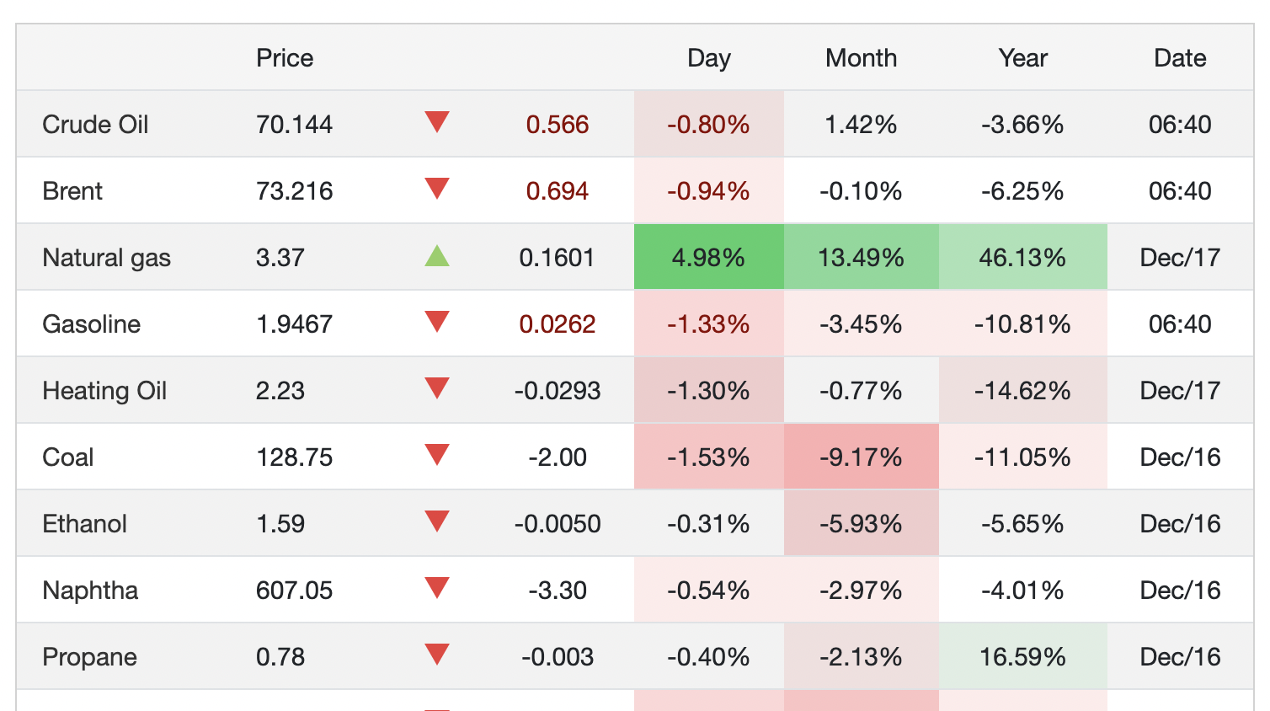Click the green up arrow for Natural gas
1270x711 pixels.
437,255
